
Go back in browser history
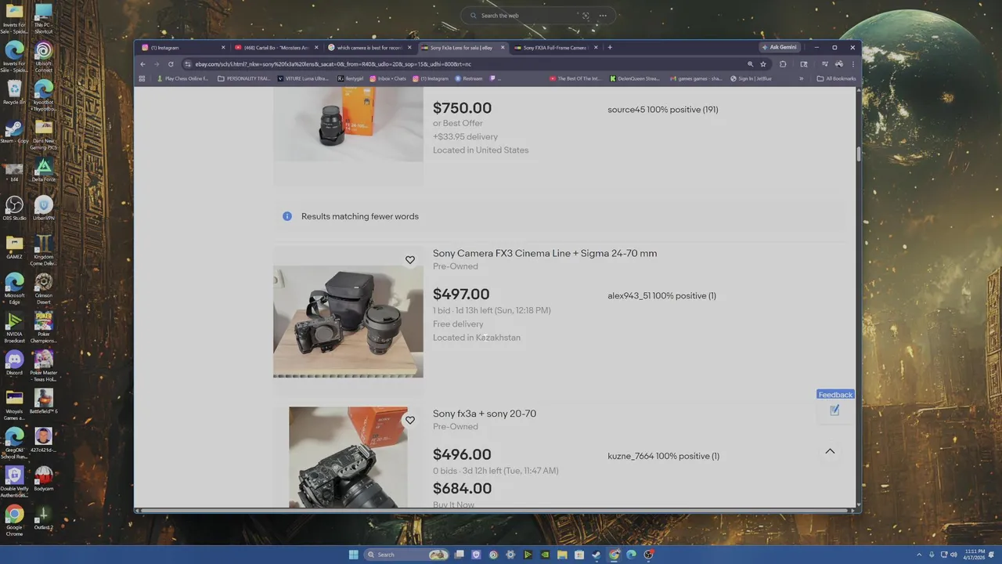click(143, 64)
